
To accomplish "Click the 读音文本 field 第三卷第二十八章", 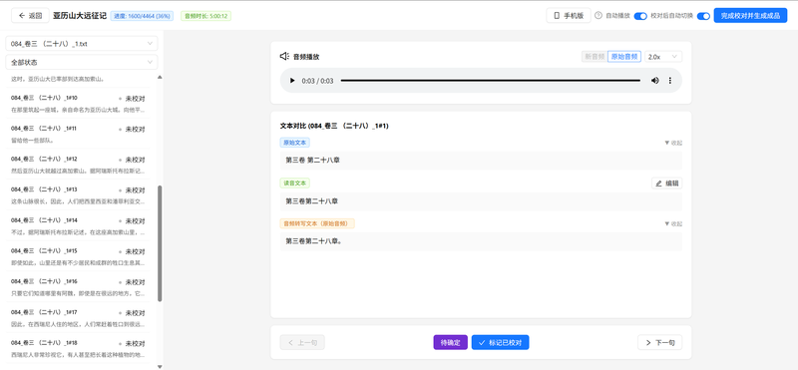I will [x=481, y=201].
